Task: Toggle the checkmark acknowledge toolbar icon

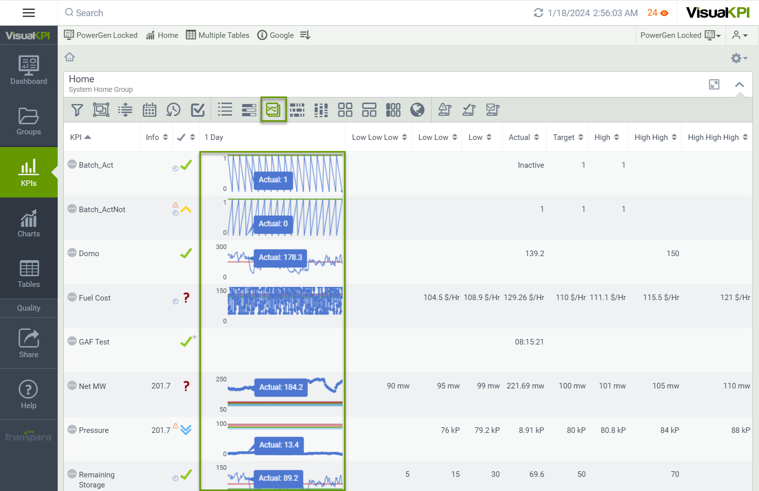Action: (x=198, y=110)
